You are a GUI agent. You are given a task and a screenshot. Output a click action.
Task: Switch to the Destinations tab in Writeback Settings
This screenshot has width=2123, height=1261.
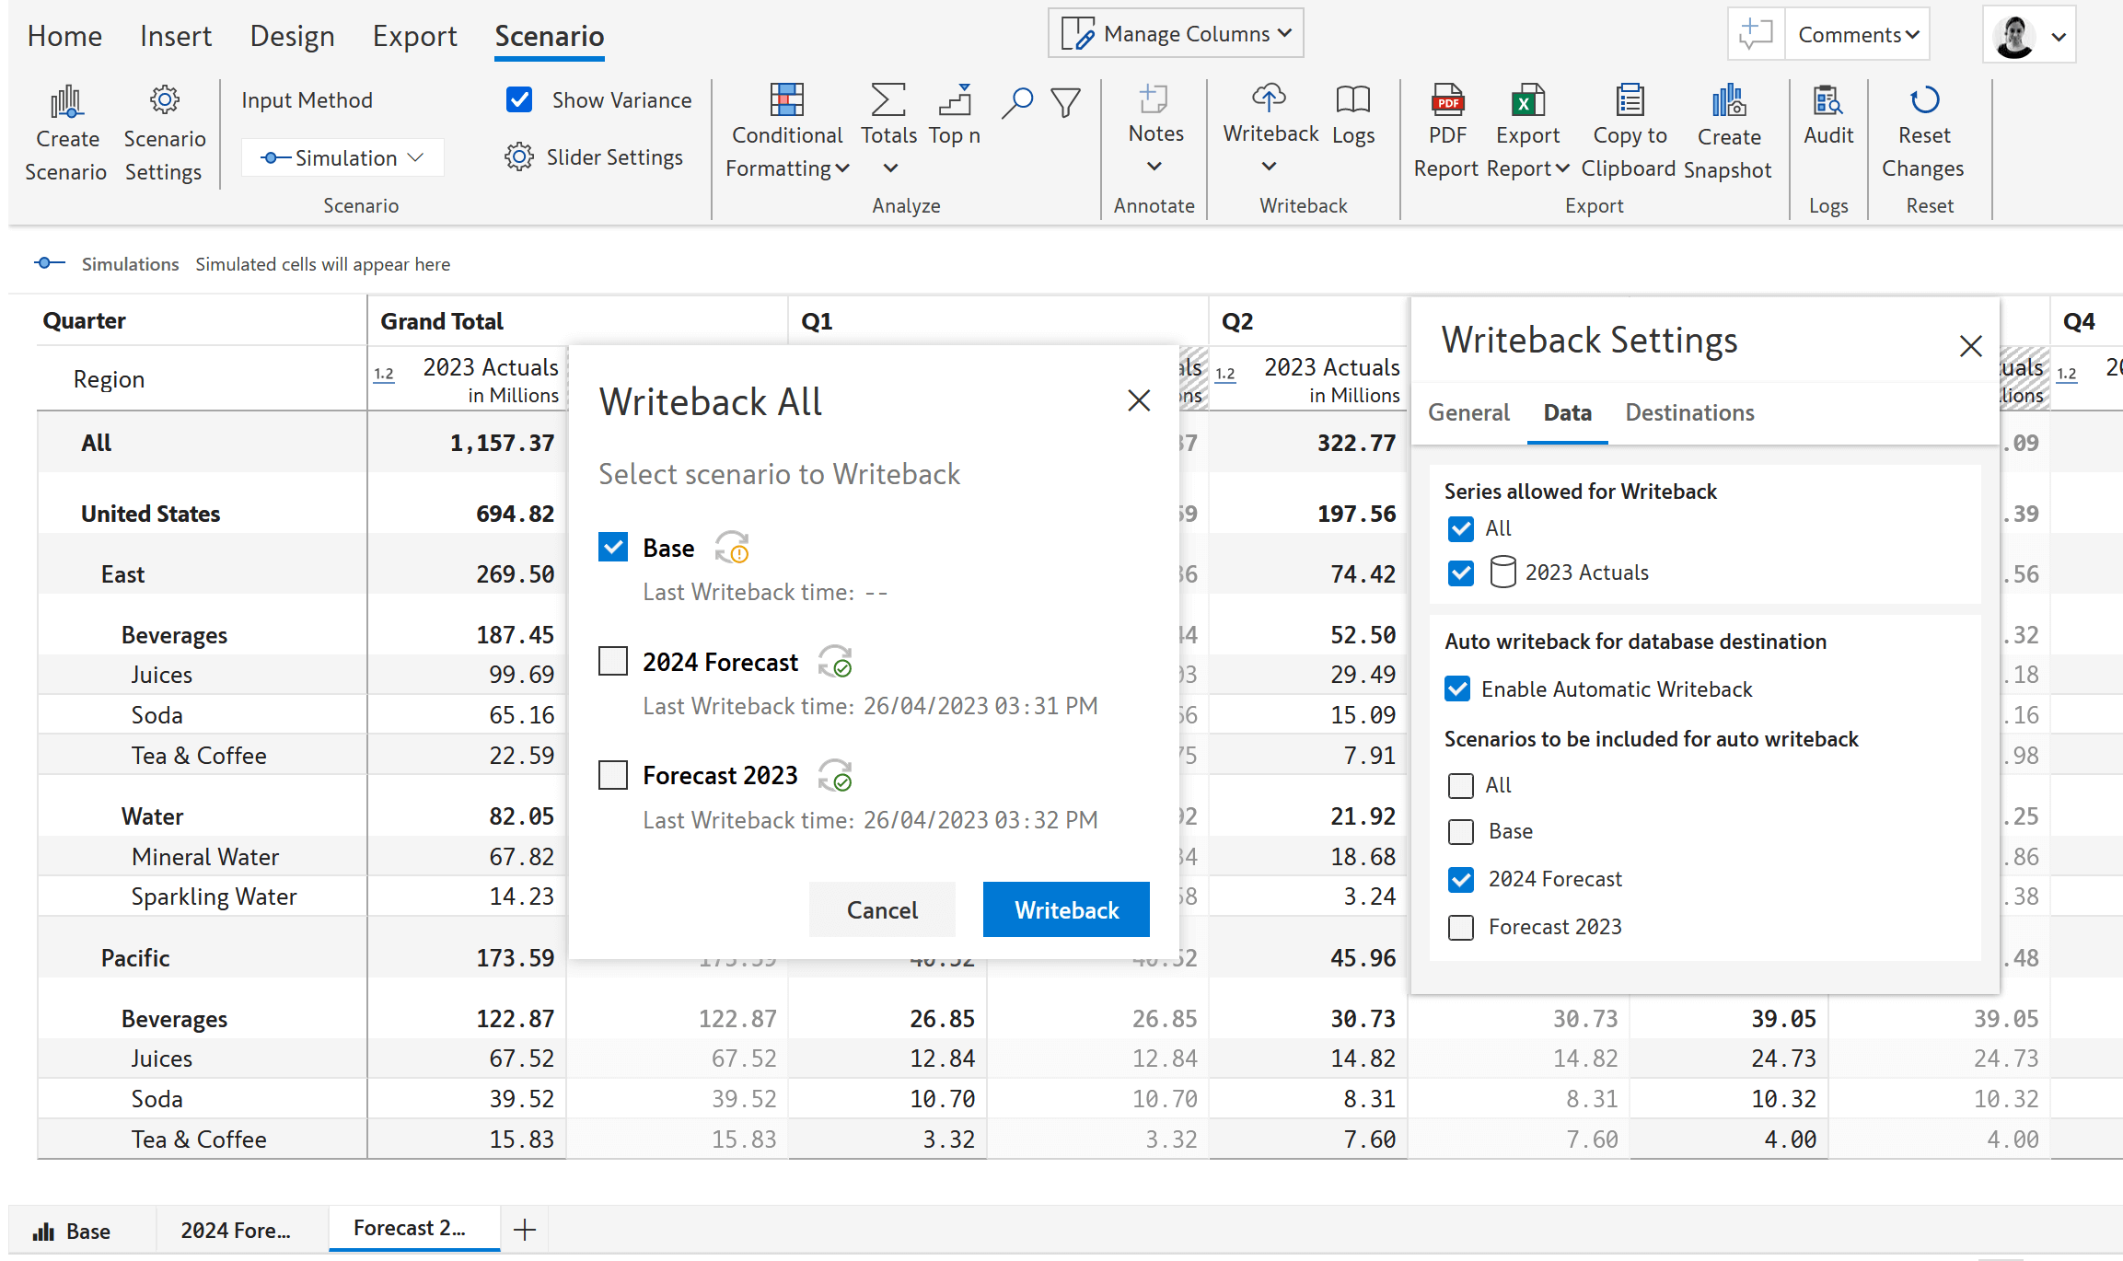pos(1688,412)
